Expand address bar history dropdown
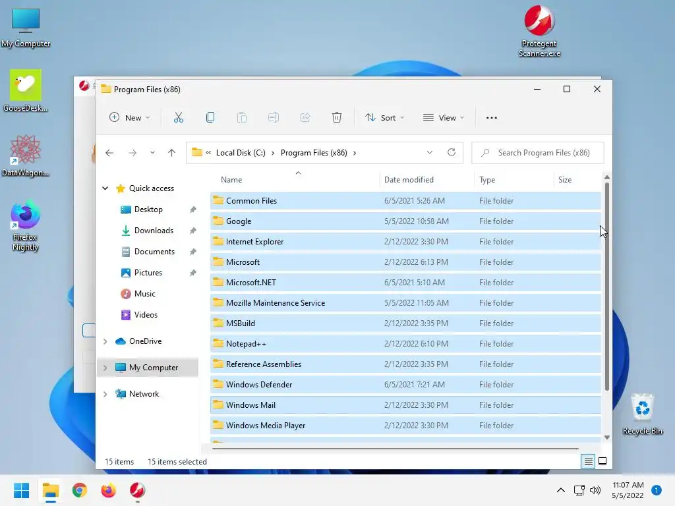The height and width of the screenshot is (506, 675). (x=430, y=152)
